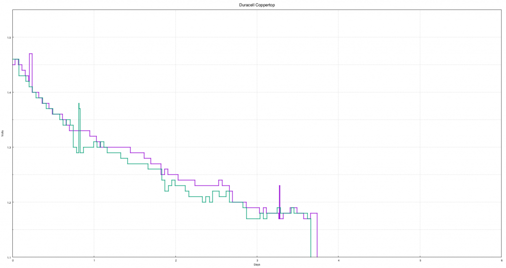Click the 1.1 y-axis tick label

pyautogui.click(x=9, y=257)
